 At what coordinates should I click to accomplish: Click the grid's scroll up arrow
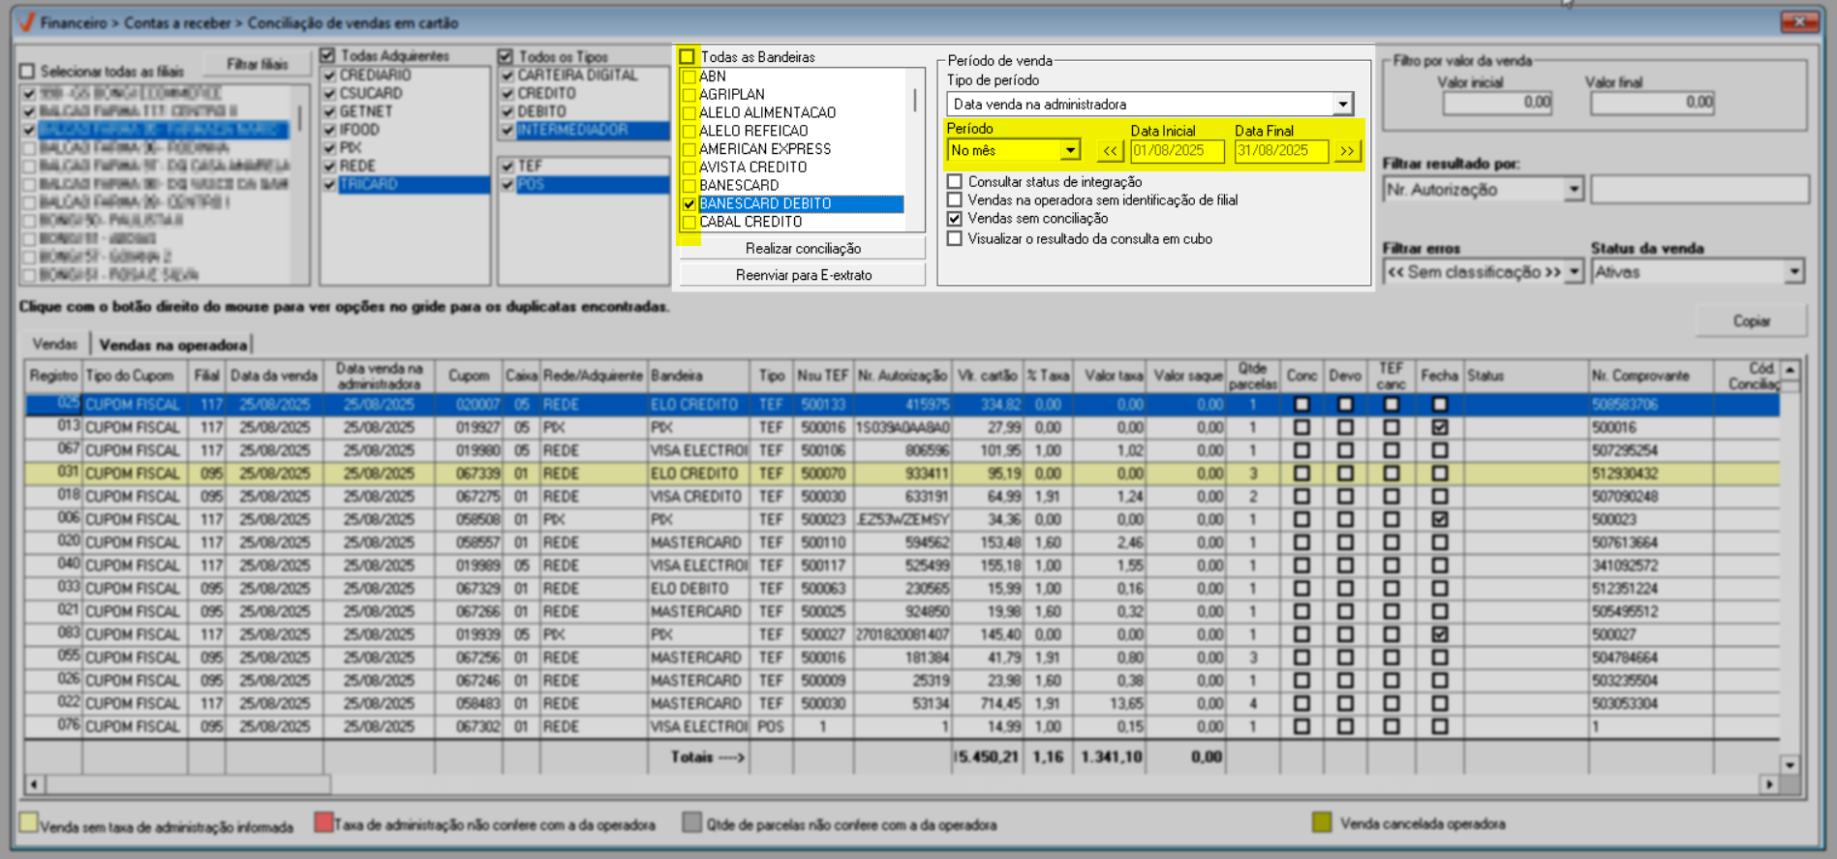(x=1790, y=370)
